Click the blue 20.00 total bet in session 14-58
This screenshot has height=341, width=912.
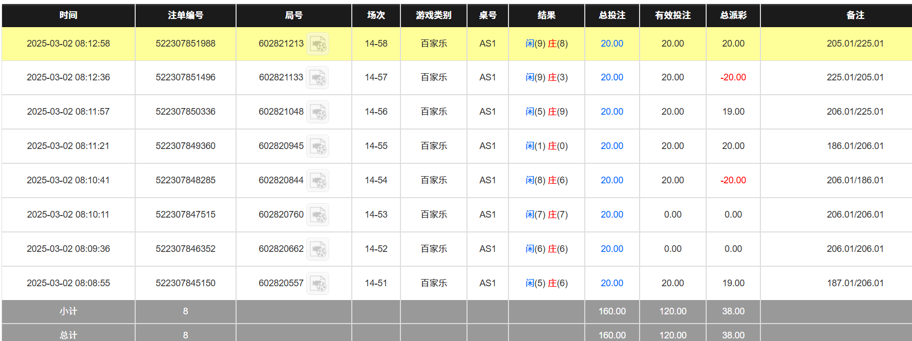click(611, 44)
